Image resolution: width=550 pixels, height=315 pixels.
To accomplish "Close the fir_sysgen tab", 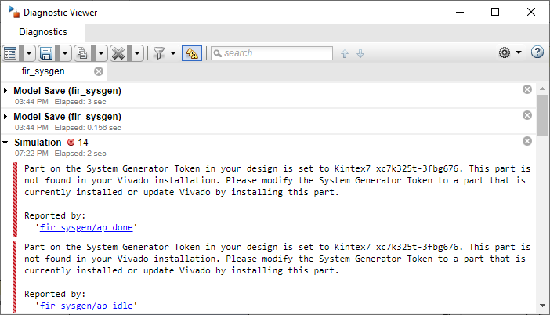I will 99,71.
